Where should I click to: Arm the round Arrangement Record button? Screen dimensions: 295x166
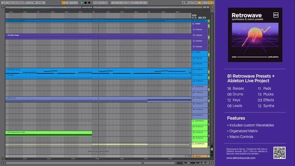(89, 3)
